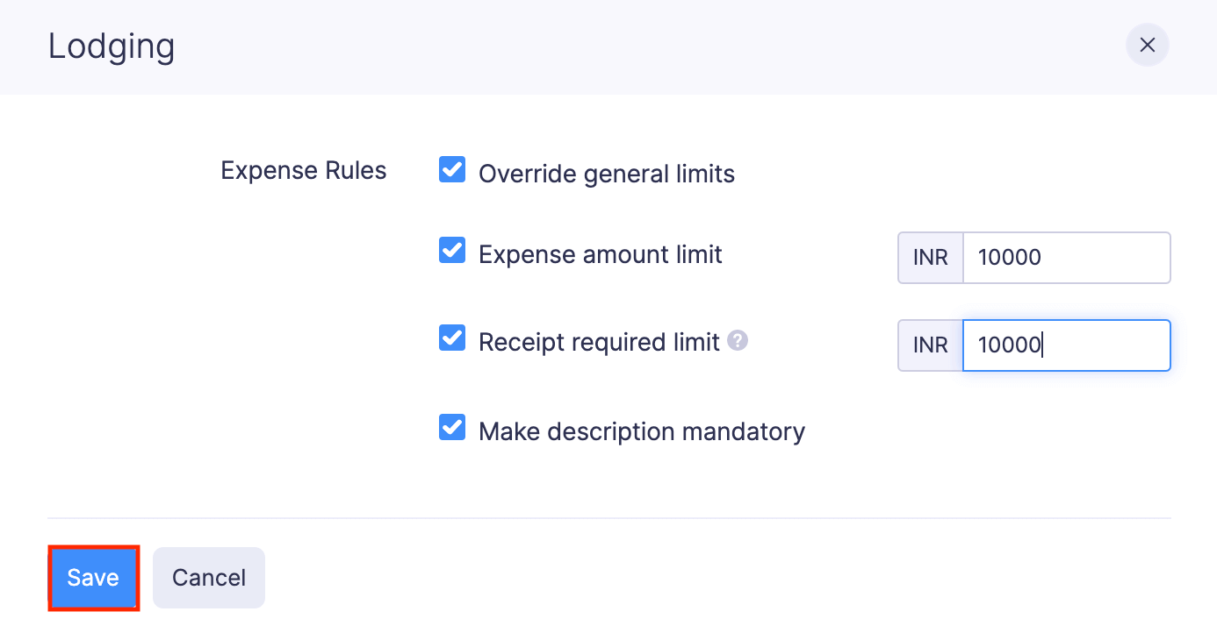Image resolution: width=1217 pixels, height=626 pixels.
Task: Click the Lodging dialog title
Action: pyautogui.click(x=112, y=46)
